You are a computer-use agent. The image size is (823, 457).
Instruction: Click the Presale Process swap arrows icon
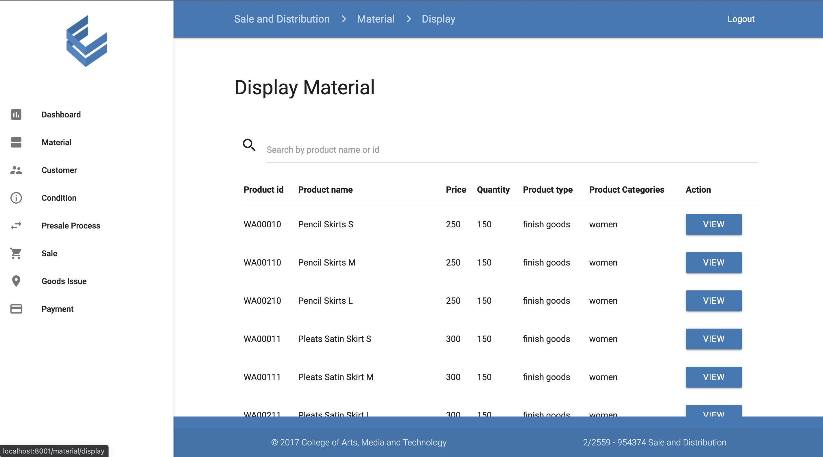(x=16, y=226)
